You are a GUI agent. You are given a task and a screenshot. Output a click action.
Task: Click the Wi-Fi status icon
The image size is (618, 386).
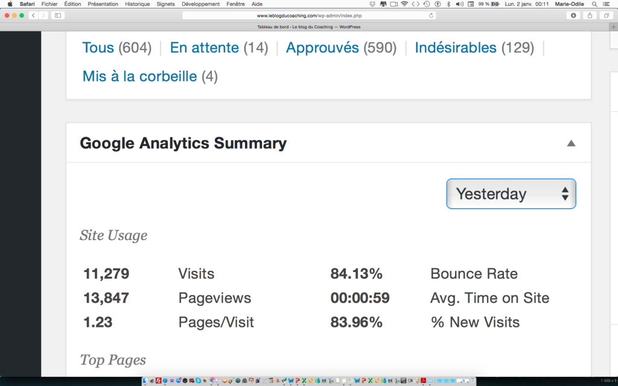(404, 4)
